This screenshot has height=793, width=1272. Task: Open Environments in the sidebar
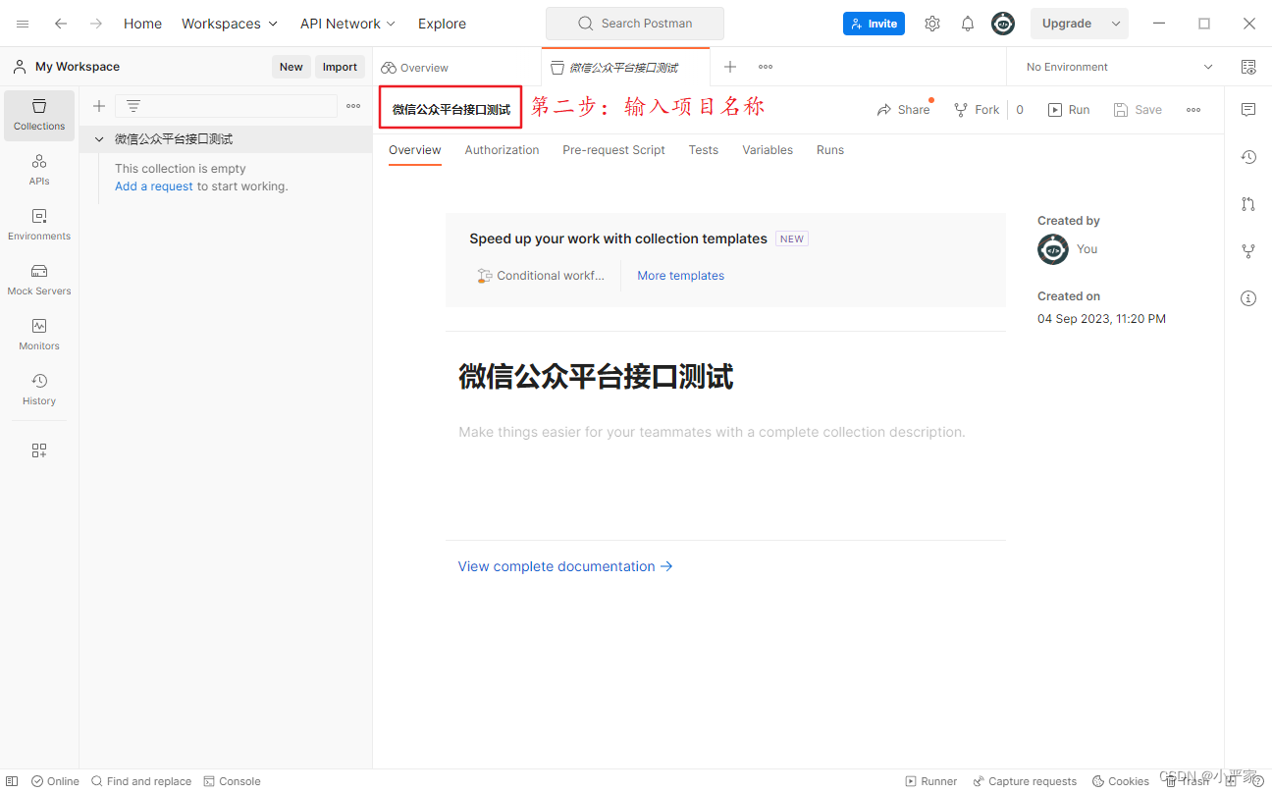pyautogui.click(x=39, y=225)
